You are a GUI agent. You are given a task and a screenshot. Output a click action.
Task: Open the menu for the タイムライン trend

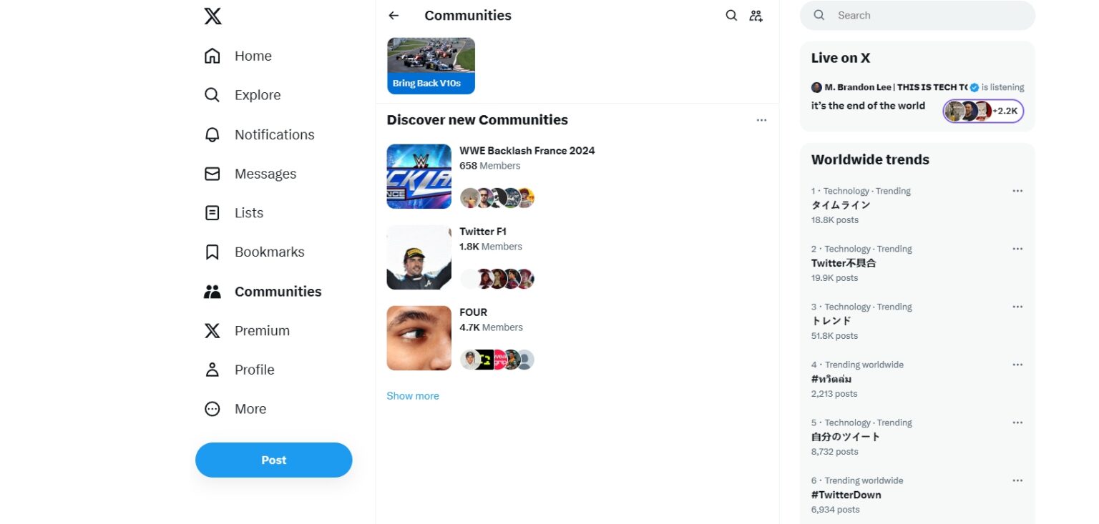[x=1017, y=191]
